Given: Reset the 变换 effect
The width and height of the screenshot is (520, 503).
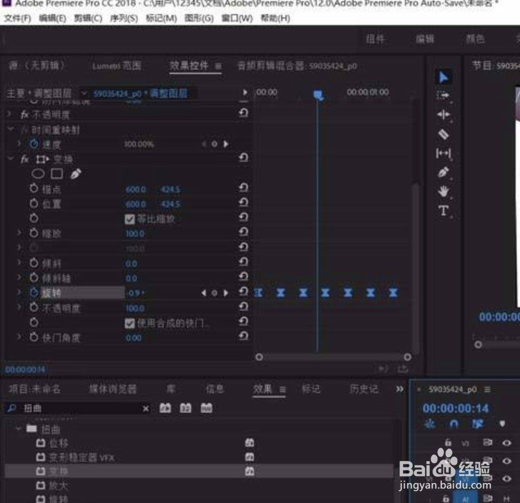Looking at the screenshot, I should [x=243, y=158].
